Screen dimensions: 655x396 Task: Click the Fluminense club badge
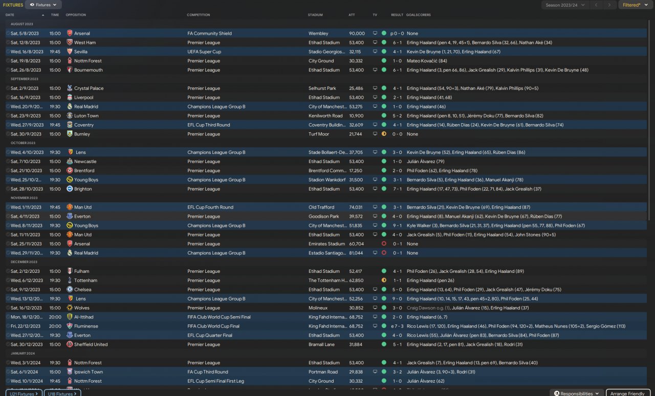[69, 326]
